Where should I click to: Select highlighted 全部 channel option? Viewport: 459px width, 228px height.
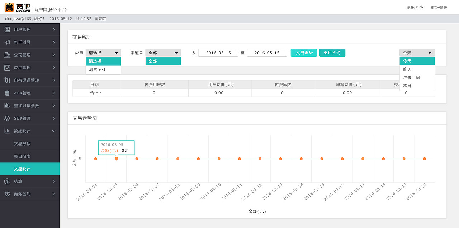(163, 61)
